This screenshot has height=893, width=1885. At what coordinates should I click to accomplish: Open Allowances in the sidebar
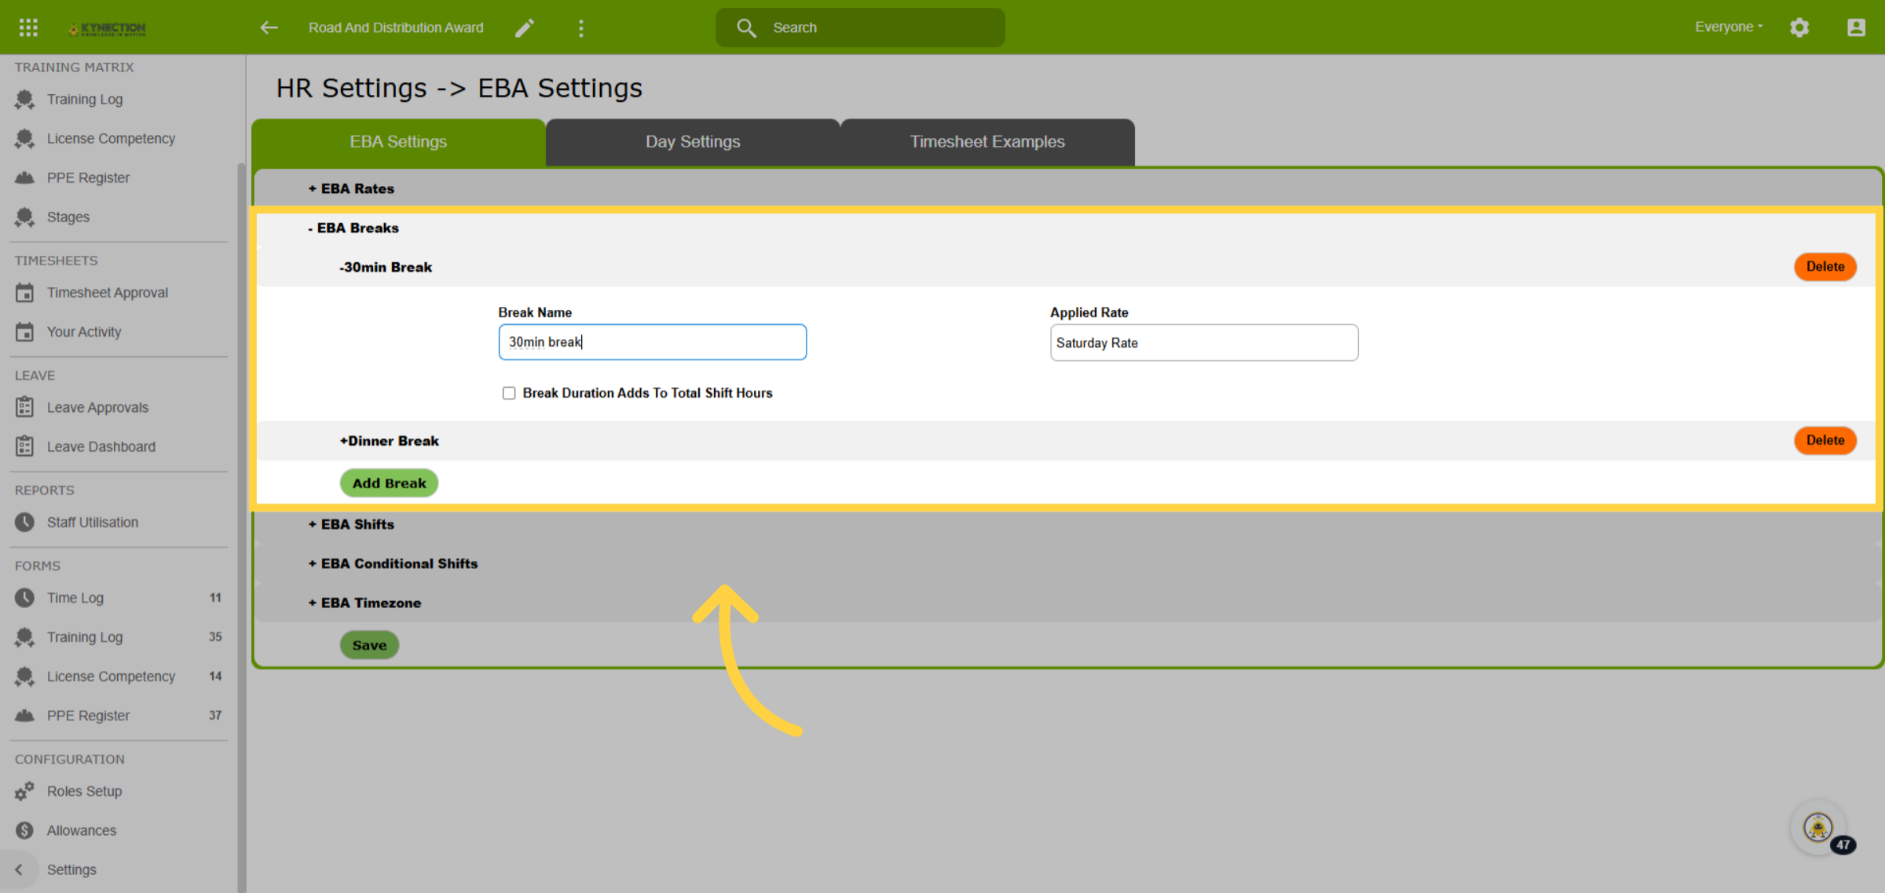tap(82, 830)
